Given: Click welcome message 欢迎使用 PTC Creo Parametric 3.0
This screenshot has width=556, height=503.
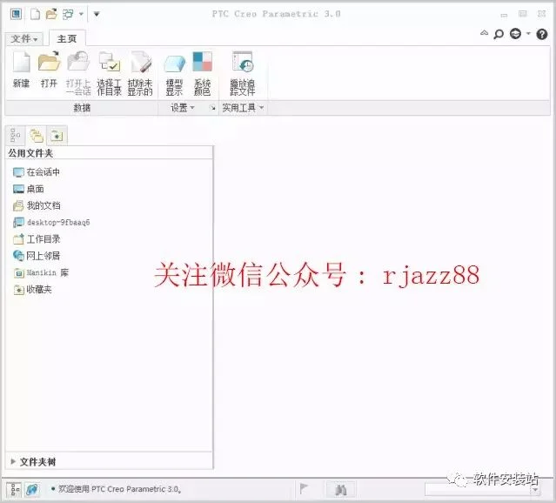Looking at the screenshot, I should point(119,489).
